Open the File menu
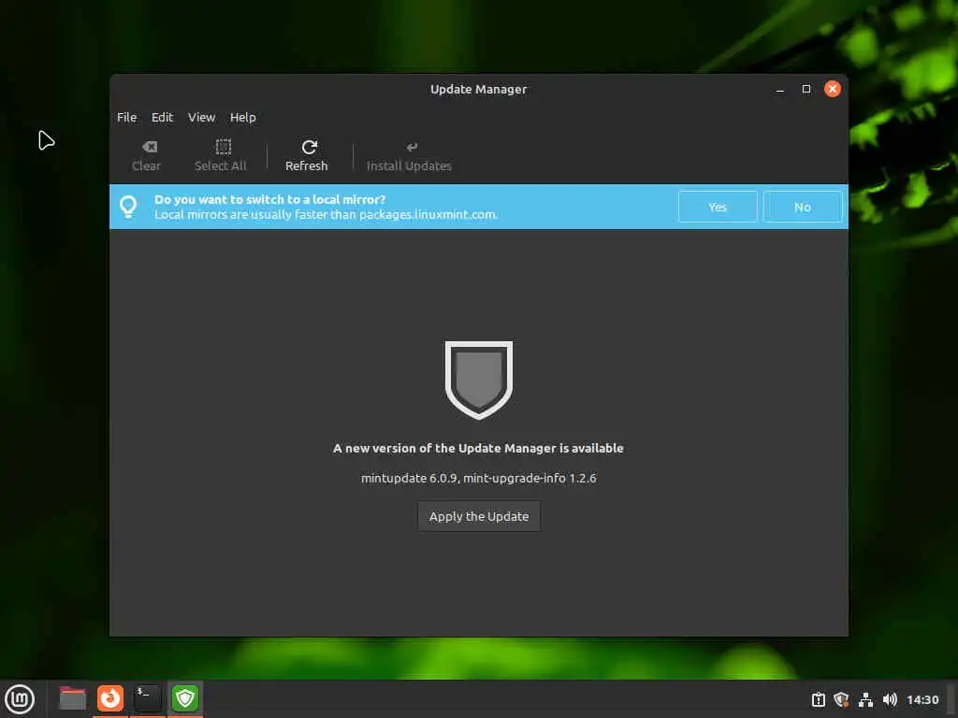This screenshot has width=958, height=718. click(127, 117)
